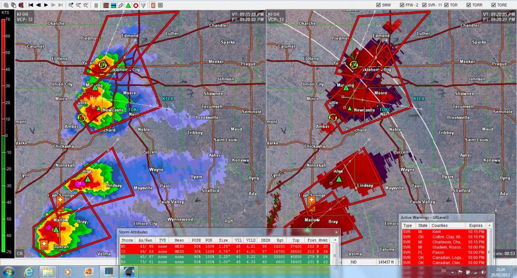Uncheck the SVR - 11 checkbox

424,5
